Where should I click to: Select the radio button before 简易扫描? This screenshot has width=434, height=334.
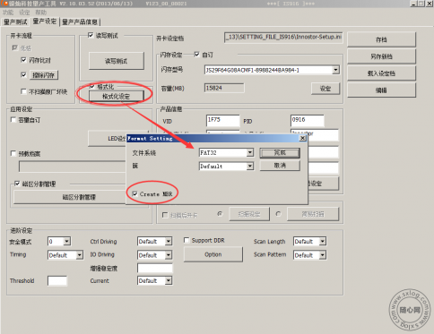tap(278, 214)
